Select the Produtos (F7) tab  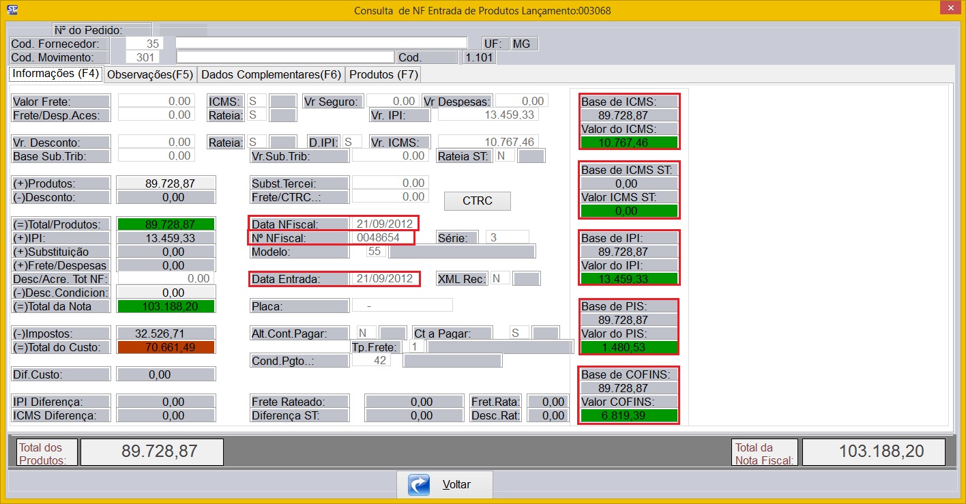tap(383, 74)
